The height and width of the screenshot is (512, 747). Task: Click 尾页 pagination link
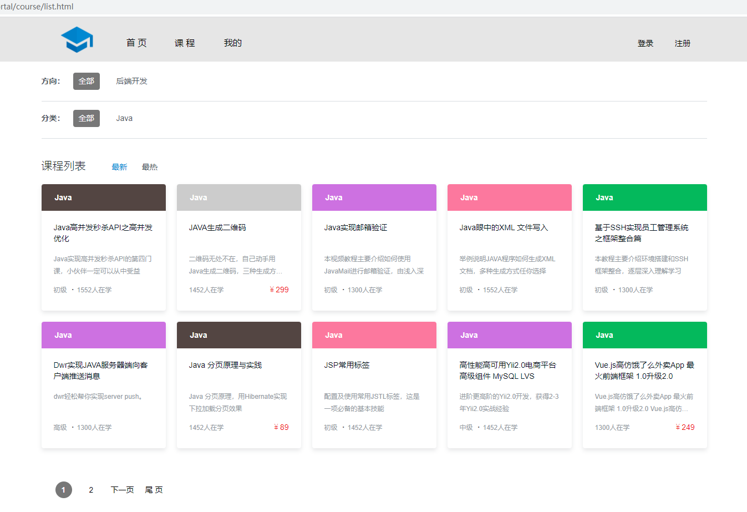pyautogui.click(x=154, y=490)
